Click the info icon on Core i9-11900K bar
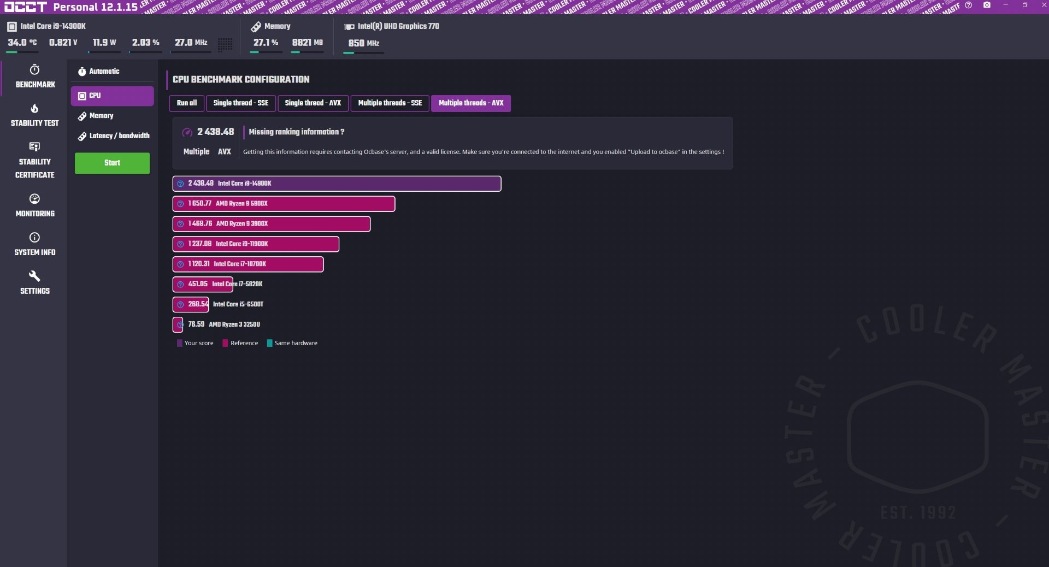The image size is (1049, 567). pos(180,244)
